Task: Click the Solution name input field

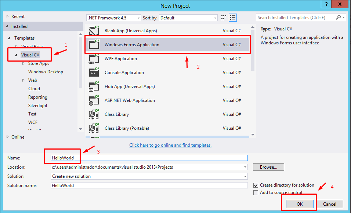Action: [x=149, y=186]
